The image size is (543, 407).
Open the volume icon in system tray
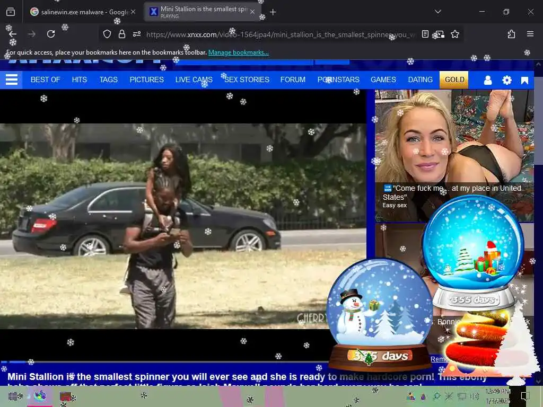(x=475, y=396)
